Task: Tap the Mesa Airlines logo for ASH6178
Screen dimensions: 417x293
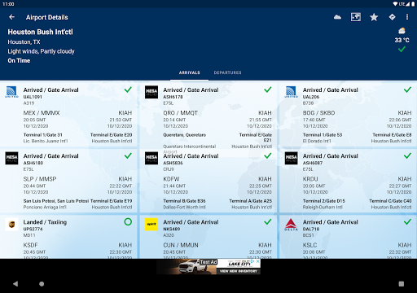Action: (x=151, y=92)
